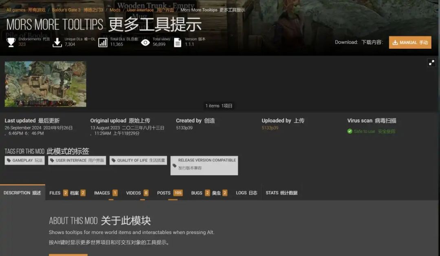
Task: Click the Tags for this mod heading
Action: [x=47, y=151]
